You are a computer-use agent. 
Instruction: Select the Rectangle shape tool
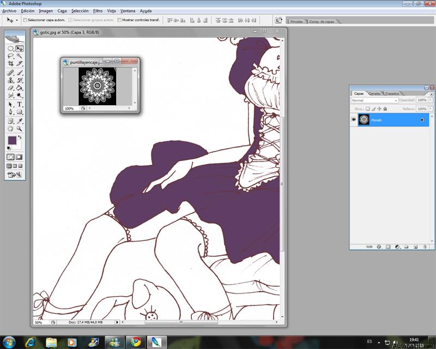pyautogui.click(x=20, y=112)
